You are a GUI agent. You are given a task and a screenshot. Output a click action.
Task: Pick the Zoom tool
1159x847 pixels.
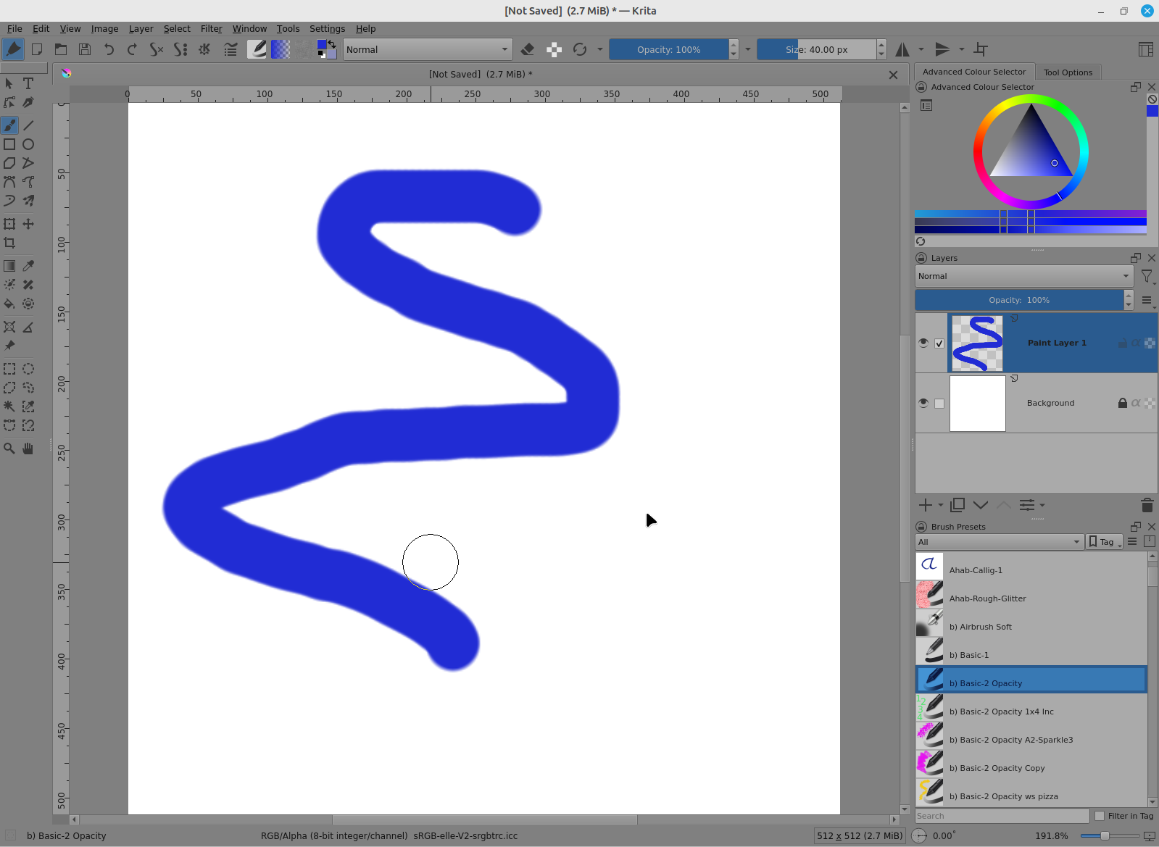pyautogui.click(x=9, y=448)
